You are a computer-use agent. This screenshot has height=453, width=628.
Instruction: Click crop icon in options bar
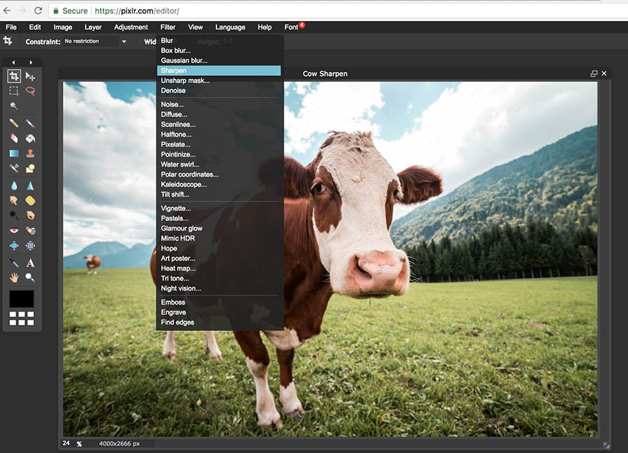tap(8, 41)
